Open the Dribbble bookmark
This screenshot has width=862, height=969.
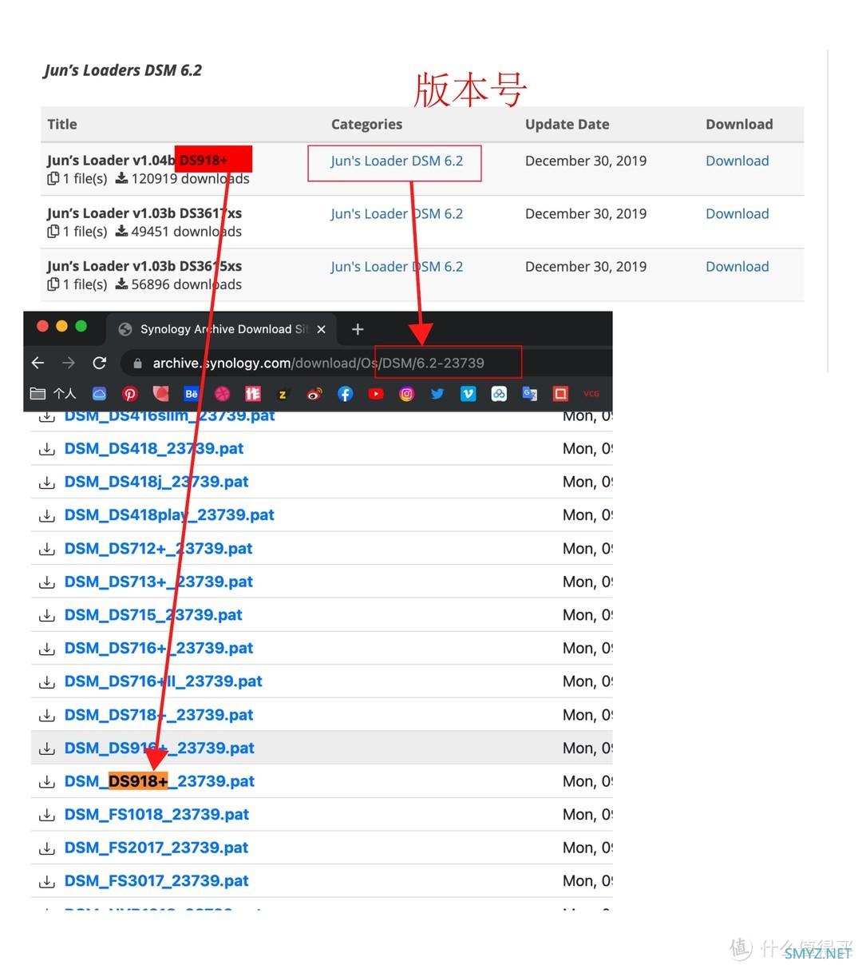222,393
